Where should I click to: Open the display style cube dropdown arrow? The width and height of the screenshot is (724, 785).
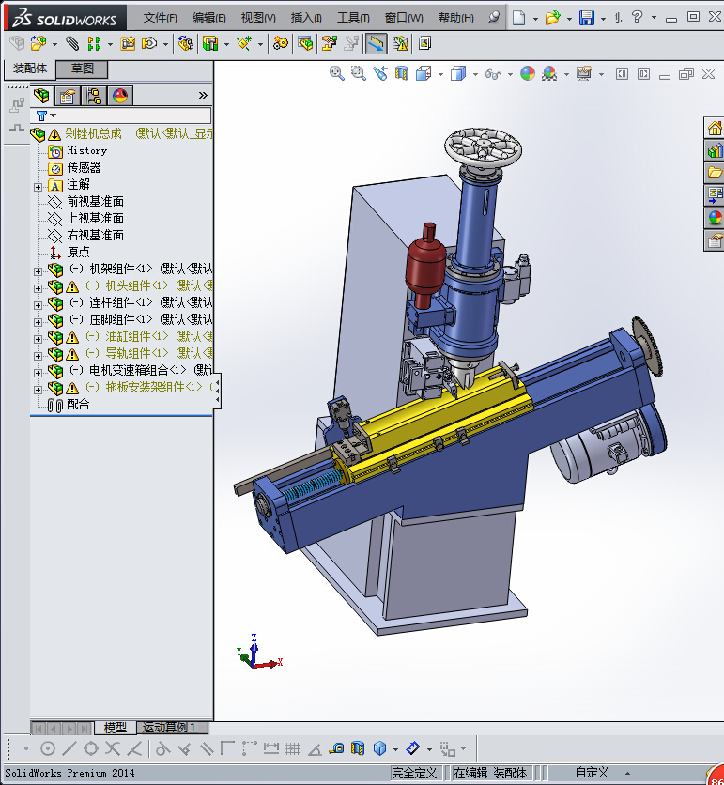click(x=475, y=74)
